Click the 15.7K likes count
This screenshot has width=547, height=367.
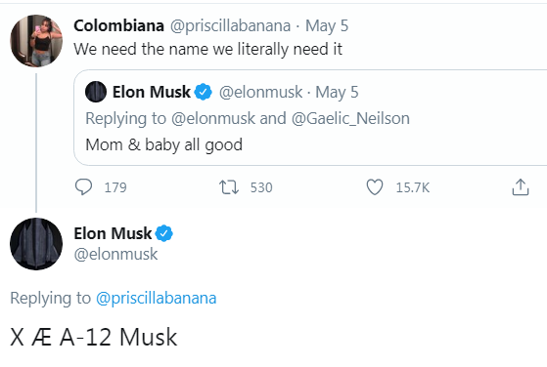(x=413, y=187)
